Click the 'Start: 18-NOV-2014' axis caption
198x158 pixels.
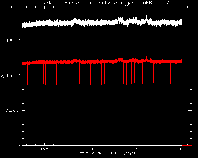point(97,153)
